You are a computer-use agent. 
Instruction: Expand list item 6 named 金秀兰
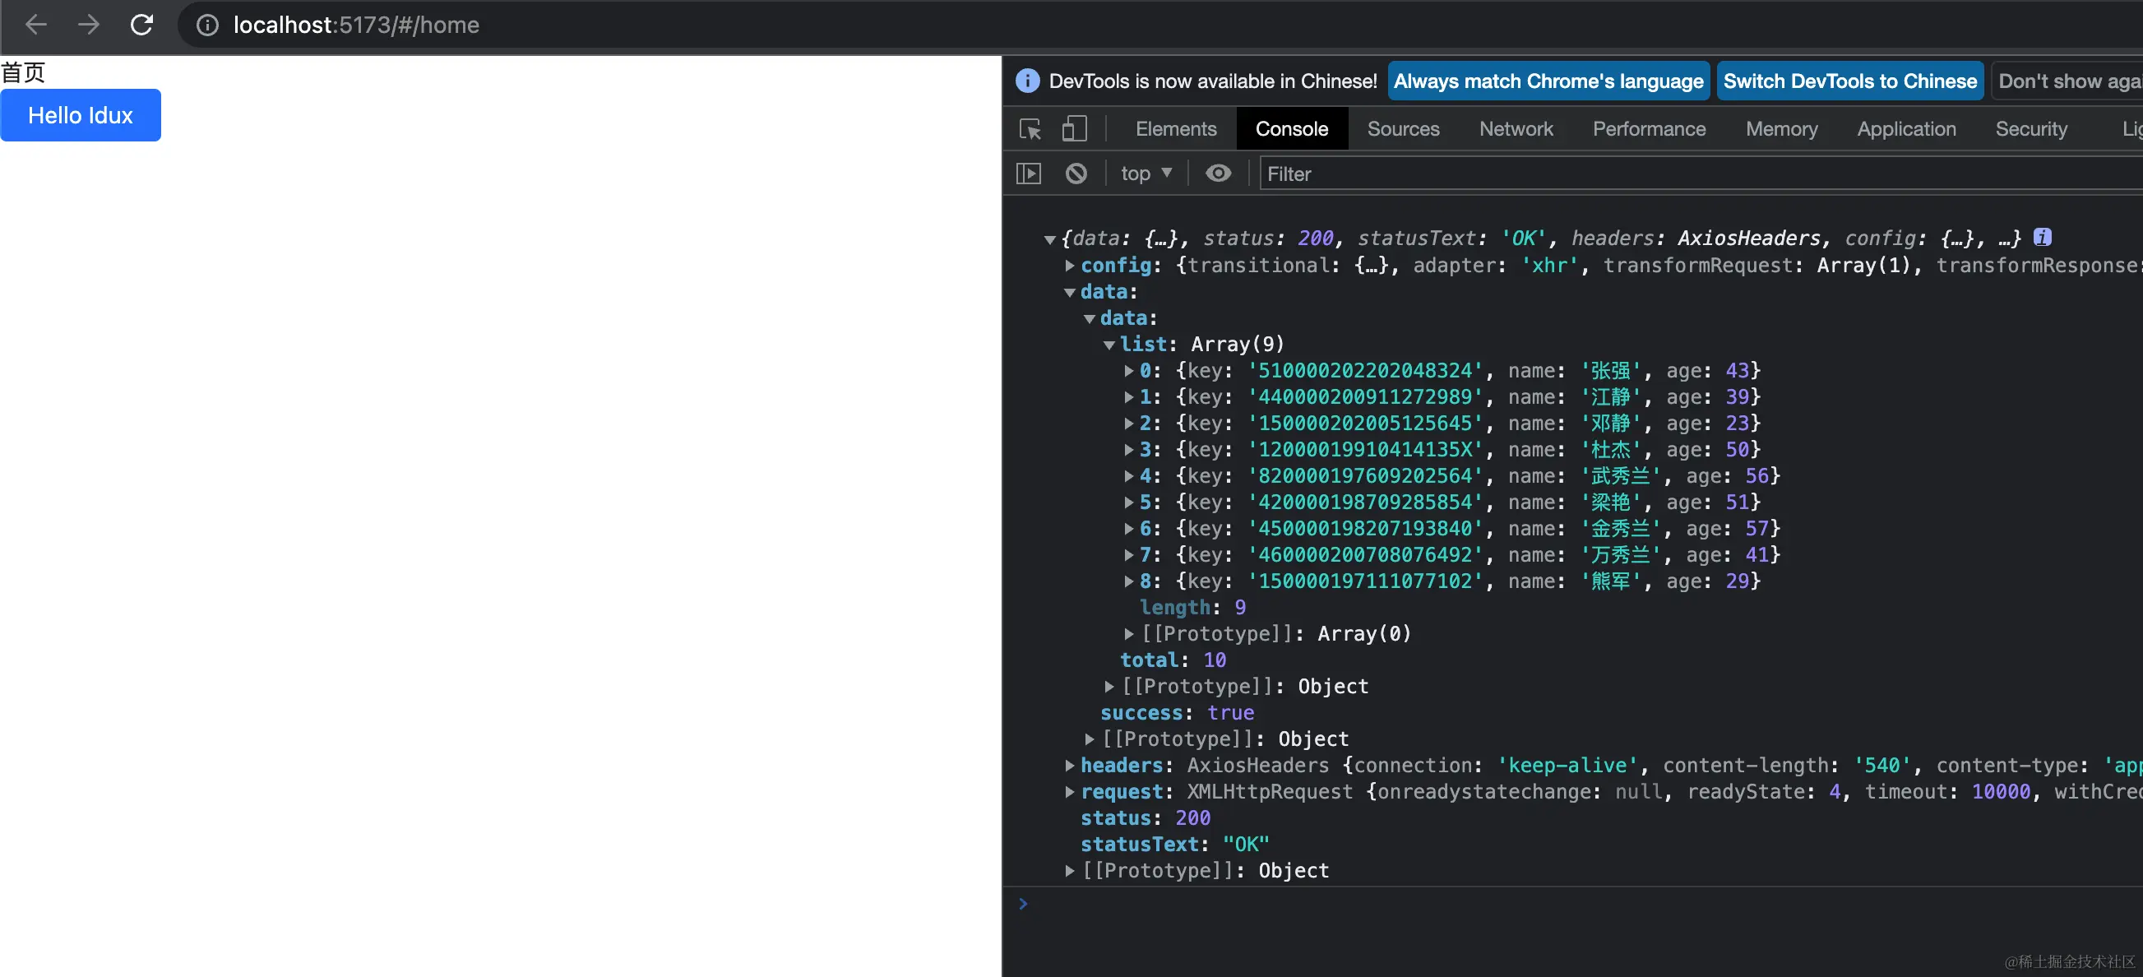coord(1129,529)
